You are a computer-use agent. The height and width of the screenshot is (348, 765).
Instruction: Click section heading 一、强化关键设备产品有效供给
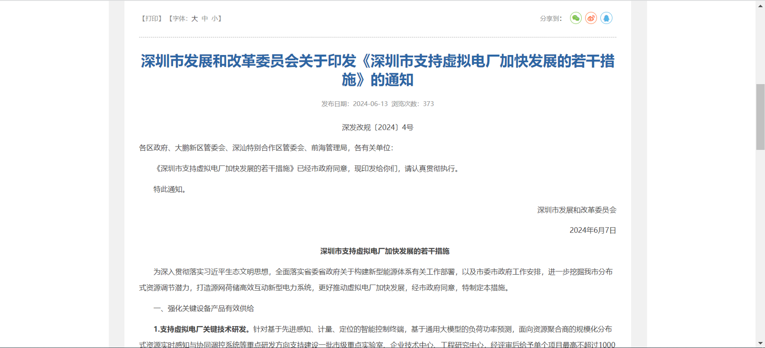click(x=204, y=308)
